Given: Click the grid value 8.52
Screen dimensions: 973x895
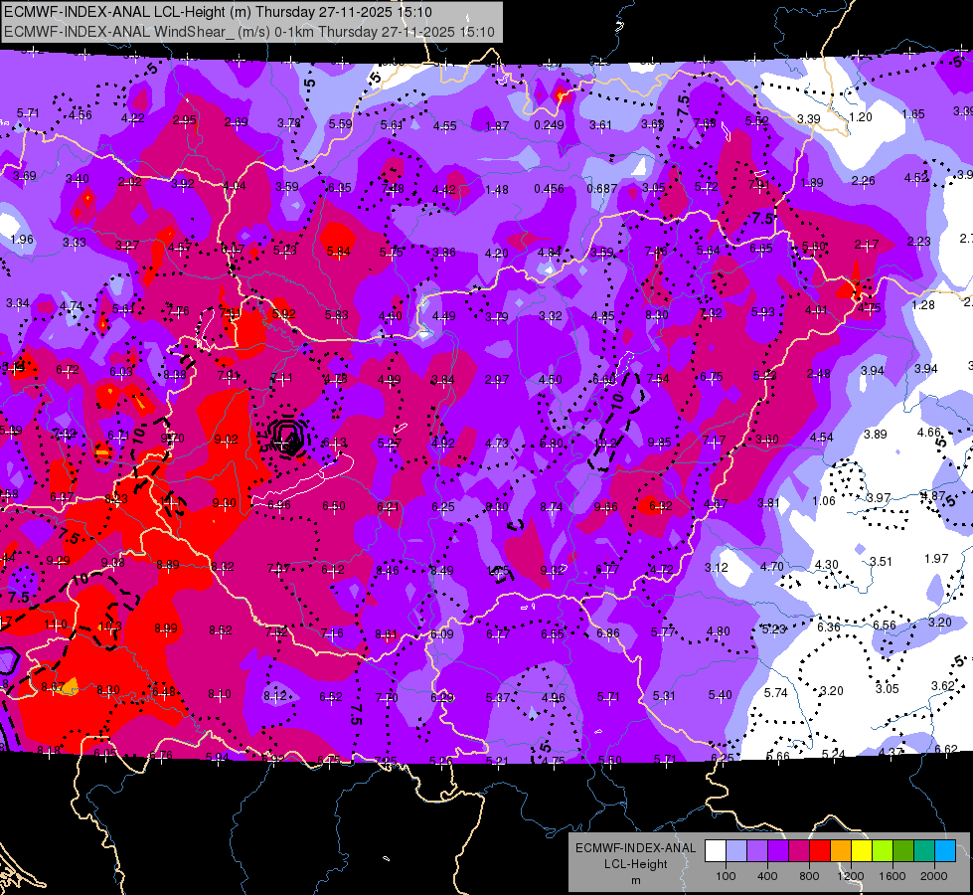Looking at the screenshot, I should (x=221, y=629).
